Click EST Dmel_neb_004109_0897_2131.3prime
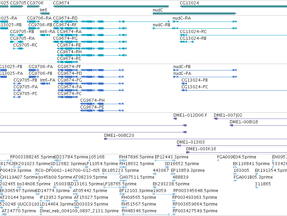The width and height of the screenshot is (287, 216). tap(79, 211)
